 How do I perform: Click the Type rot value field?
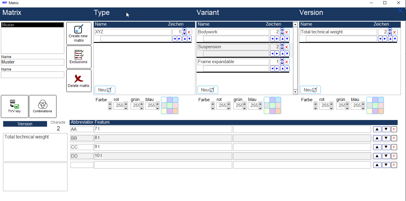click(119, 106)
